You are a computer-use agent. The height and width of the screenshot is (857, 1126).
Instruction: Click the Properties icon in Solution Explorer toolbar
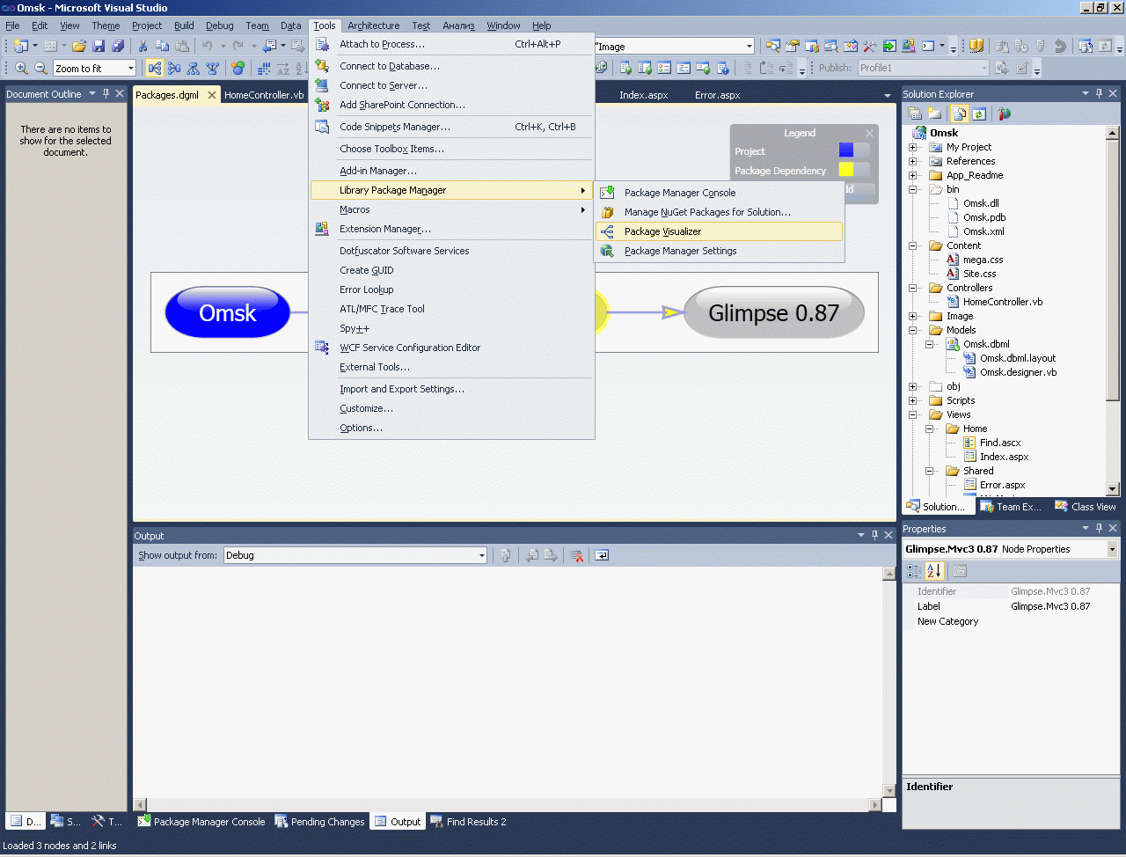915,114
